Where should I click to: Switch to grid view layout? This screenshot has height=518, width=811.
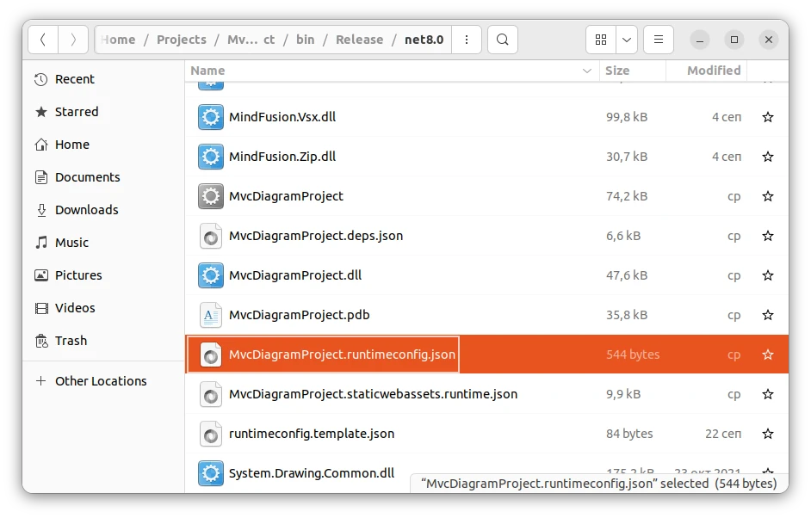[x=601, y=40]
